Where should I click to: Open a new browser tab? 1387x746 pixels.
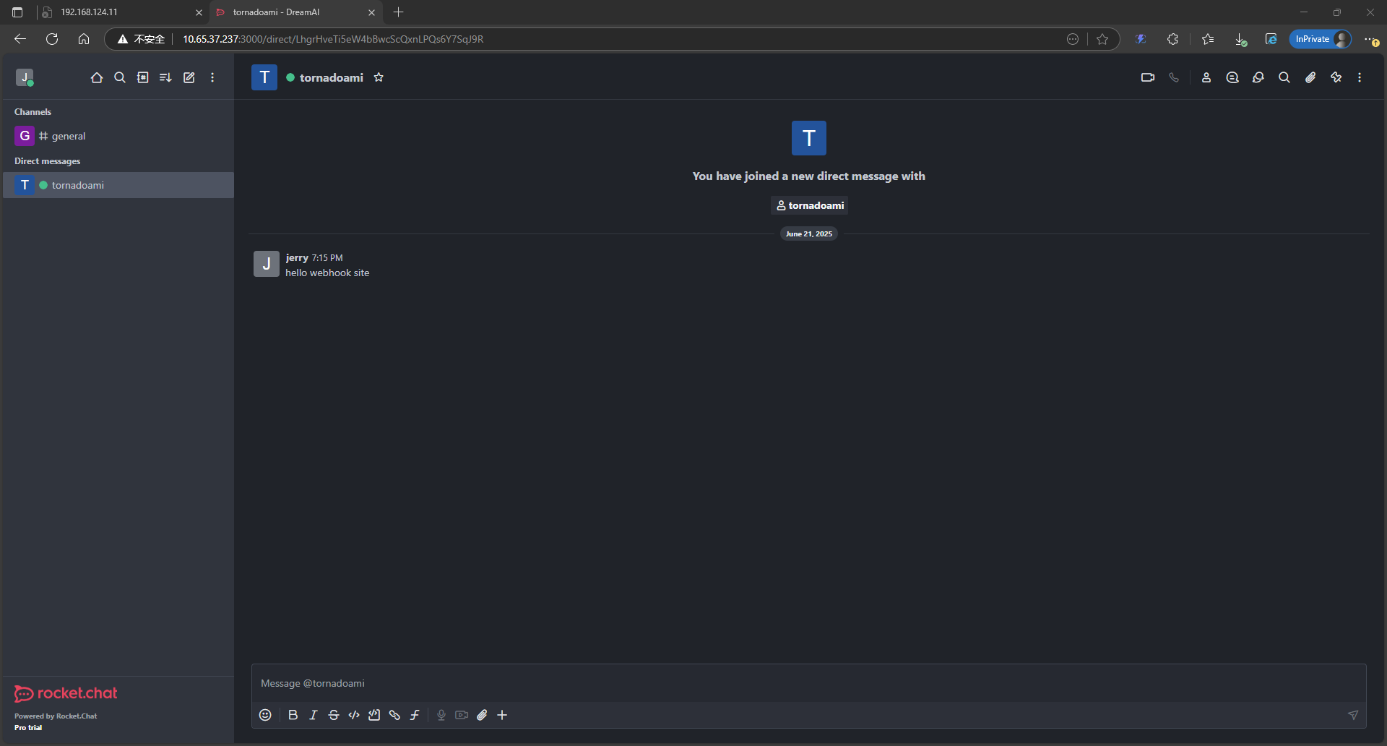pyautogui.click(x=398, y=12)
